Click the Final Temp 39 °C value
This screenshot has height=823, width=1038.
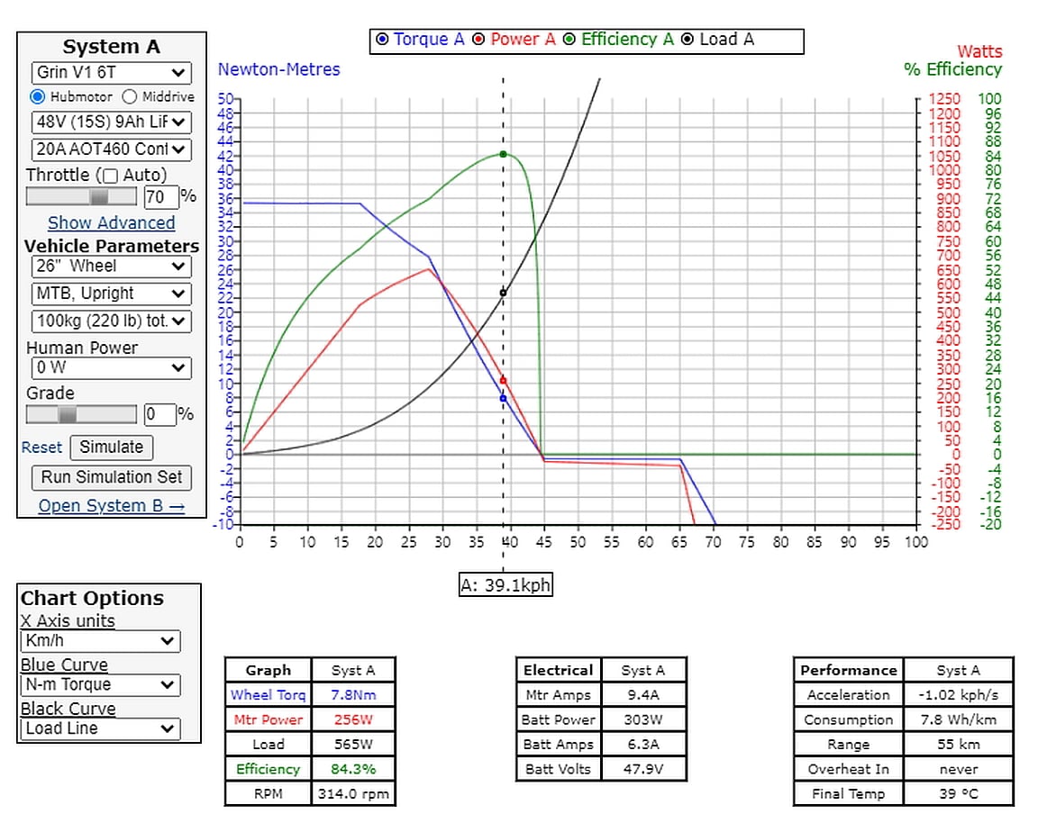(959, 793)
